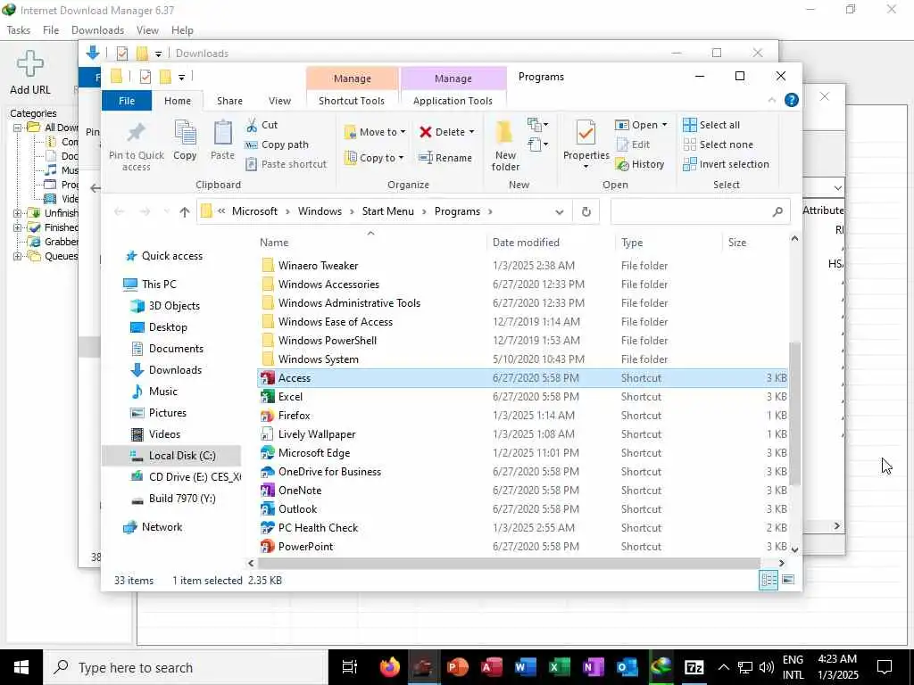This screenshot has height=685, width=914.
Task: Select the Winaero Tweaker folder
Action: (522, 266)
